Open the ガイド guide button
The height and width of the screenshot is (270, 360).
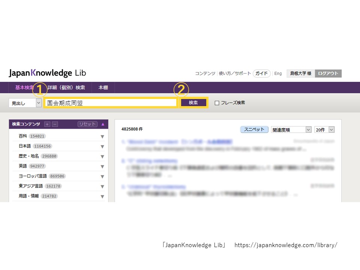[261, 73]
